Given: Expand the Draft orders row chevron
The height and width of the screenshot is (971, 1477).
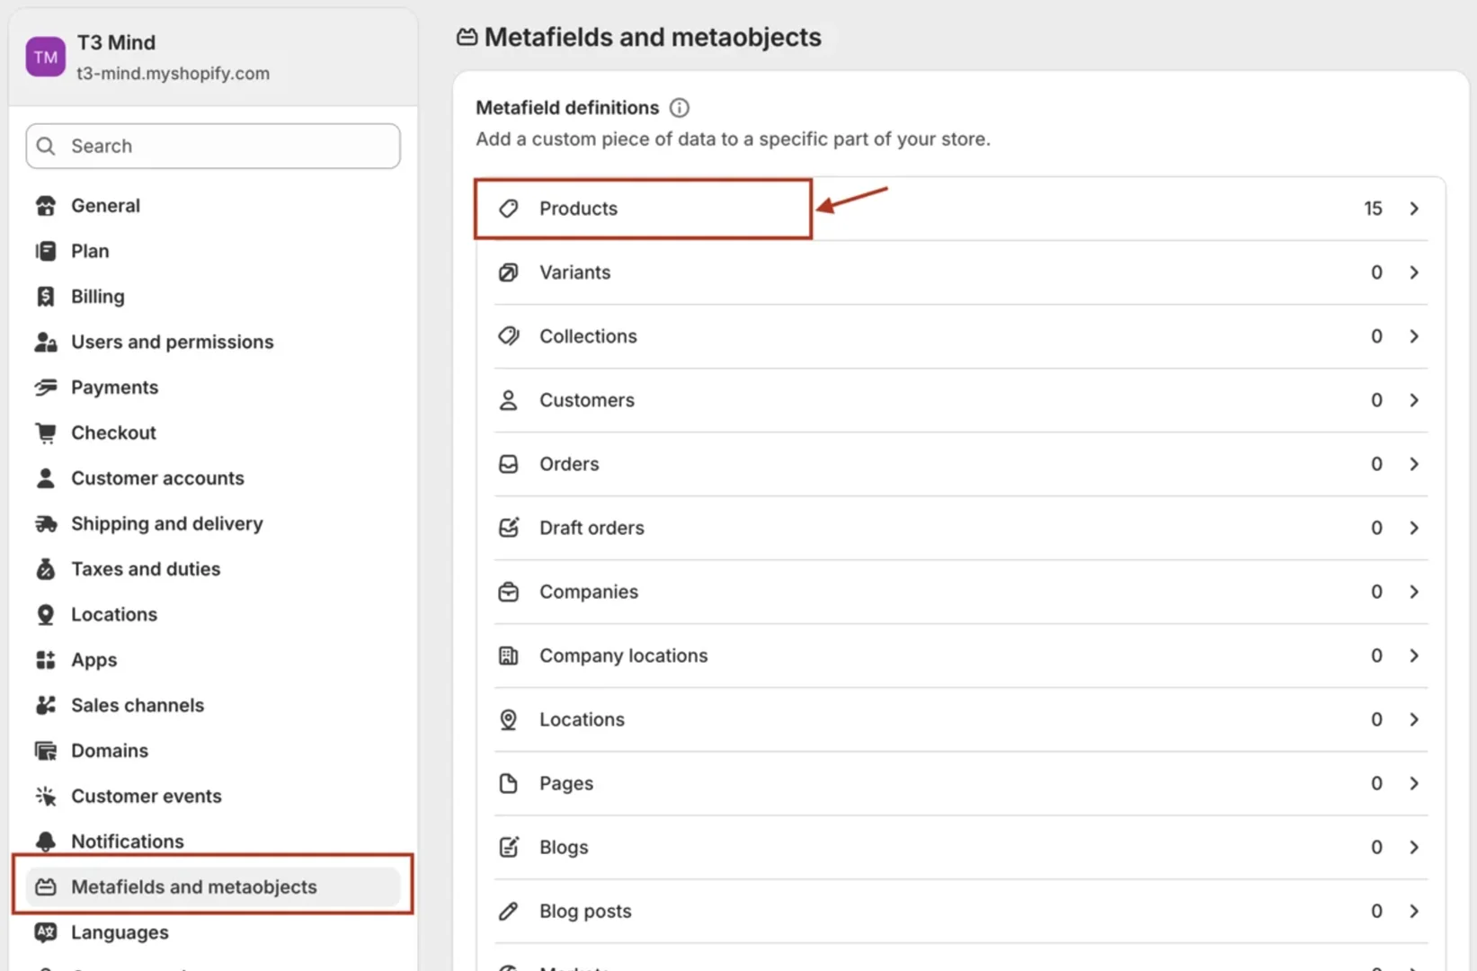Looking at the screenshot, I should coord(1414,528).
